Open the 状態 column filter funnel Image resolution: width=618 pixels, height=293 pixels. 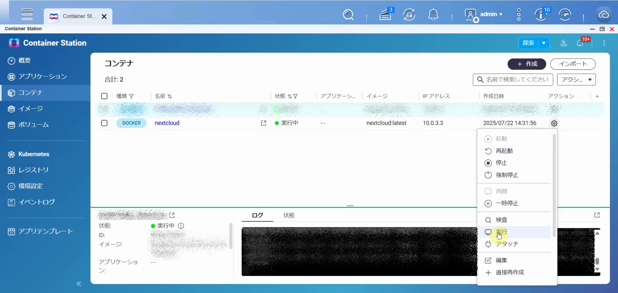(x=295, y=96)
